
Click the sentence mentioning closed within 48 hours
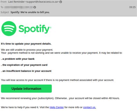(60, 98)
